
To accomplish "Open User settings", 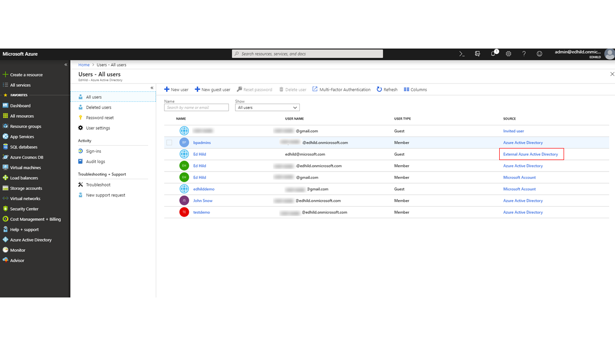I will 98,128.
